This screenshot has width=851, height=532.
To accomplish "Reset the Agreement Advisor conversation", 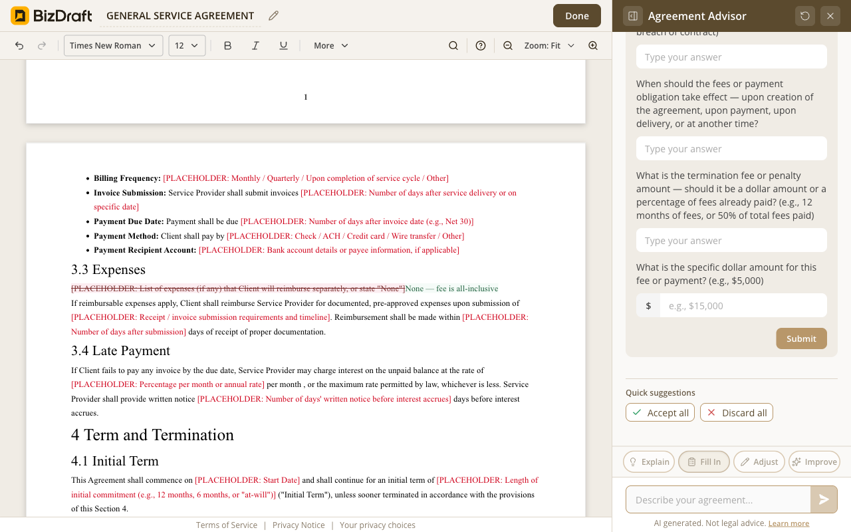I will (805, 16).
